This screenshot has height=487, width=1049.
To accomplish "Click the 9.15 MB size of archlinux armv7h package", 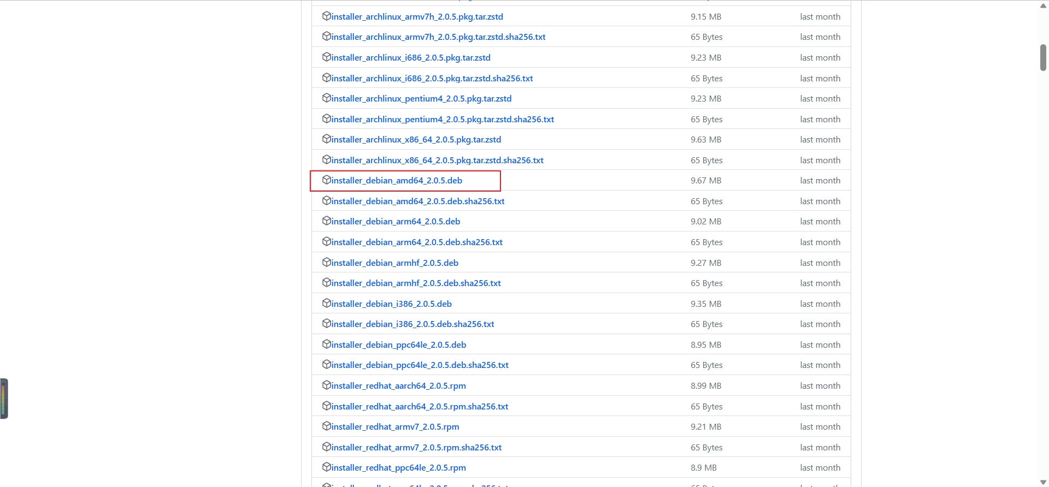I will [x=706, y=17].
